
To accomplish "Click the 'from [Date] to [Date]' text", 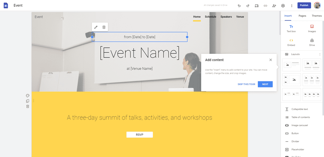I will tap(140, 37).
